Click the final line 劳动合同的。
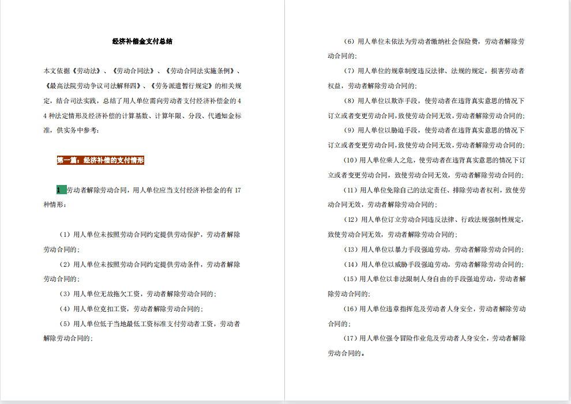The height and width of the screenshot is (404, 571). pos(346,353)
